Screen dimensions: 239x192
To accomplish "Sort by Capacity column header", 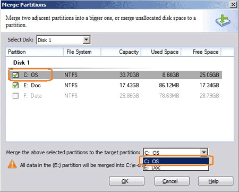I will 121,52.
